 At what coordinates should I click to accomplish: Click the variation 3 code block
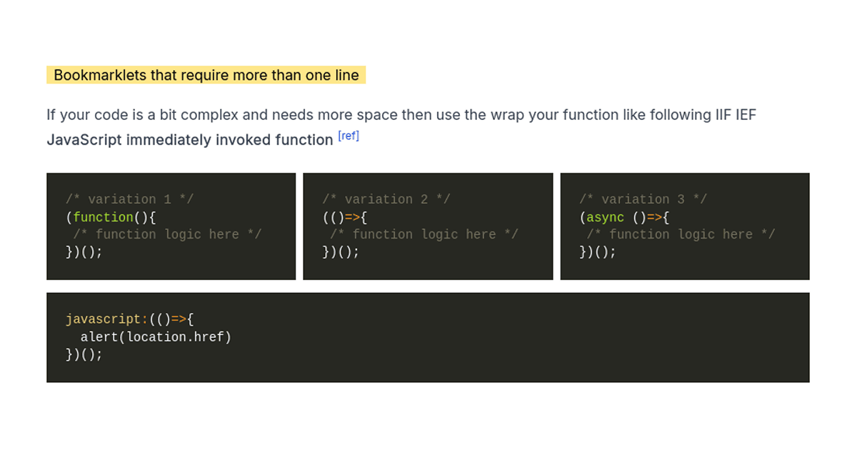tap(685, 225)
